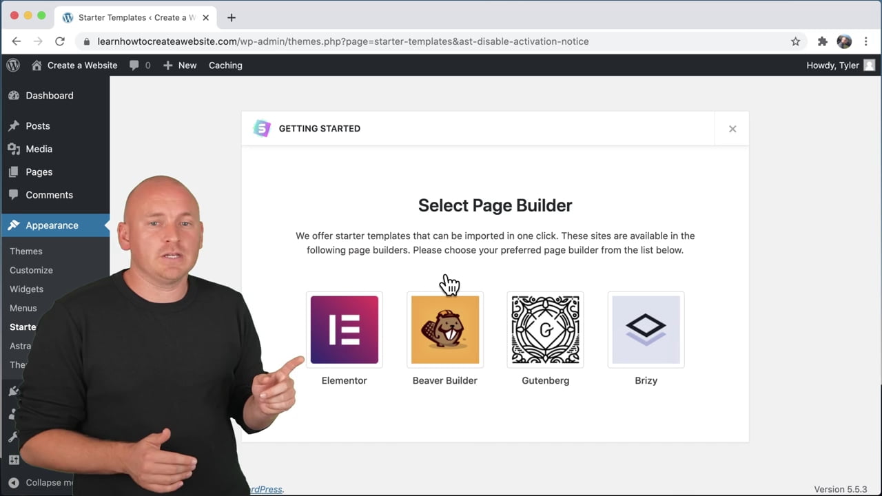Go to Dashboard in sidebar
Screen dimensions: 882x496
[55, 96]
